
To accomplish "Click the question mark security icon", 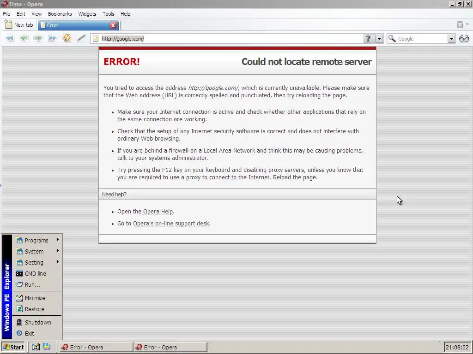I will pyautogui.click(x=368, y=39).
